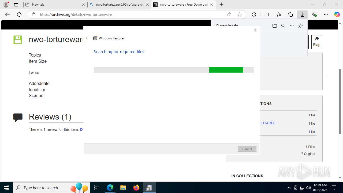Pin the Downloads panel
Screen dimensions: 343x193
(300, 26)
